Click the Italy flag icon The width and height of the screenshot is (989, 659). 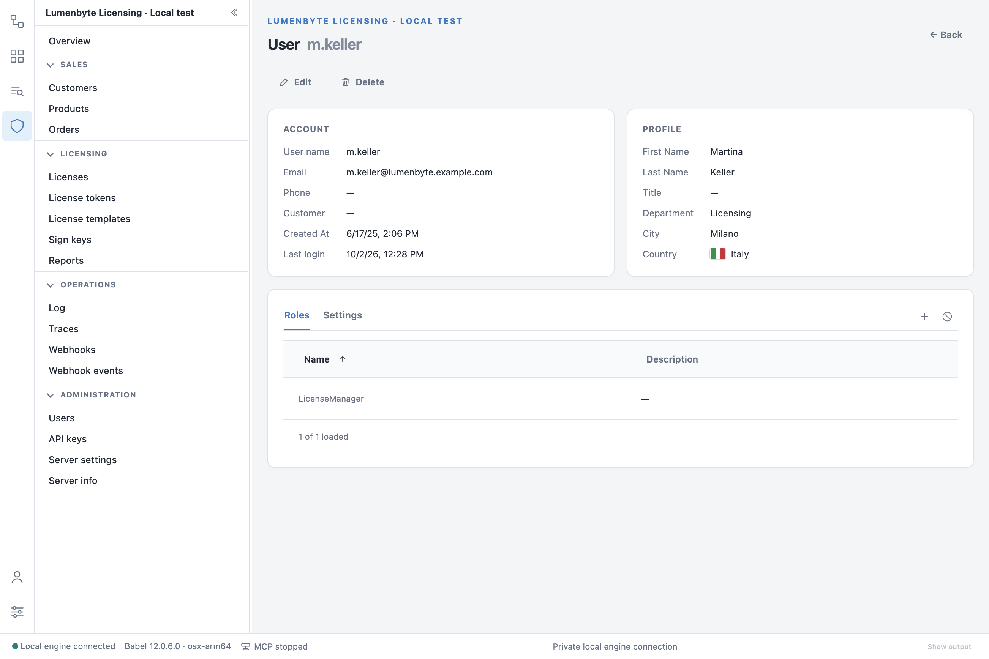718,254
